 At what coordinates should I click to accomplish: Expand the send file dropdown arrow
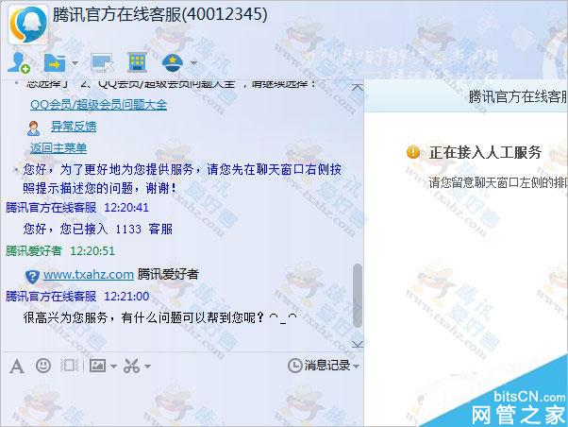pyautogui.click(x=75, y=63)
